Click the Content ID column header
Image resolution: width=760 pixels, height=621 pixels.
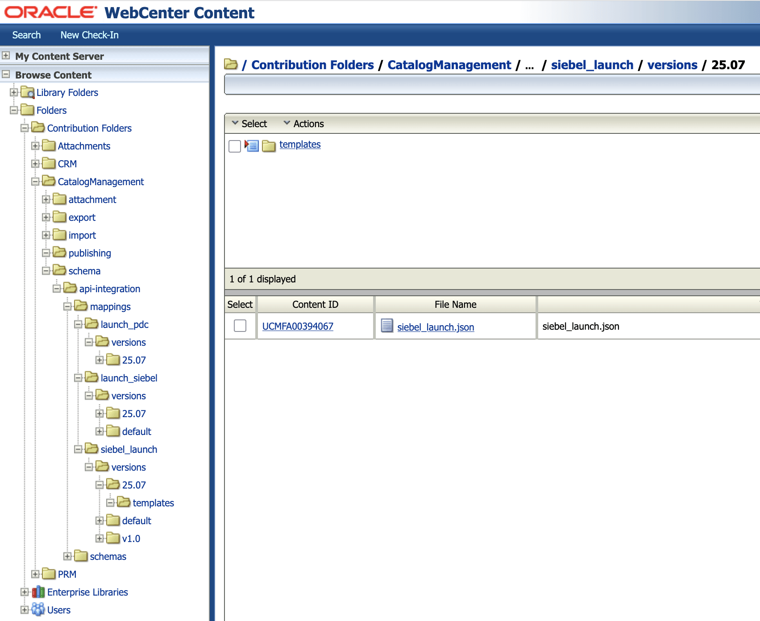pos(316,304)
